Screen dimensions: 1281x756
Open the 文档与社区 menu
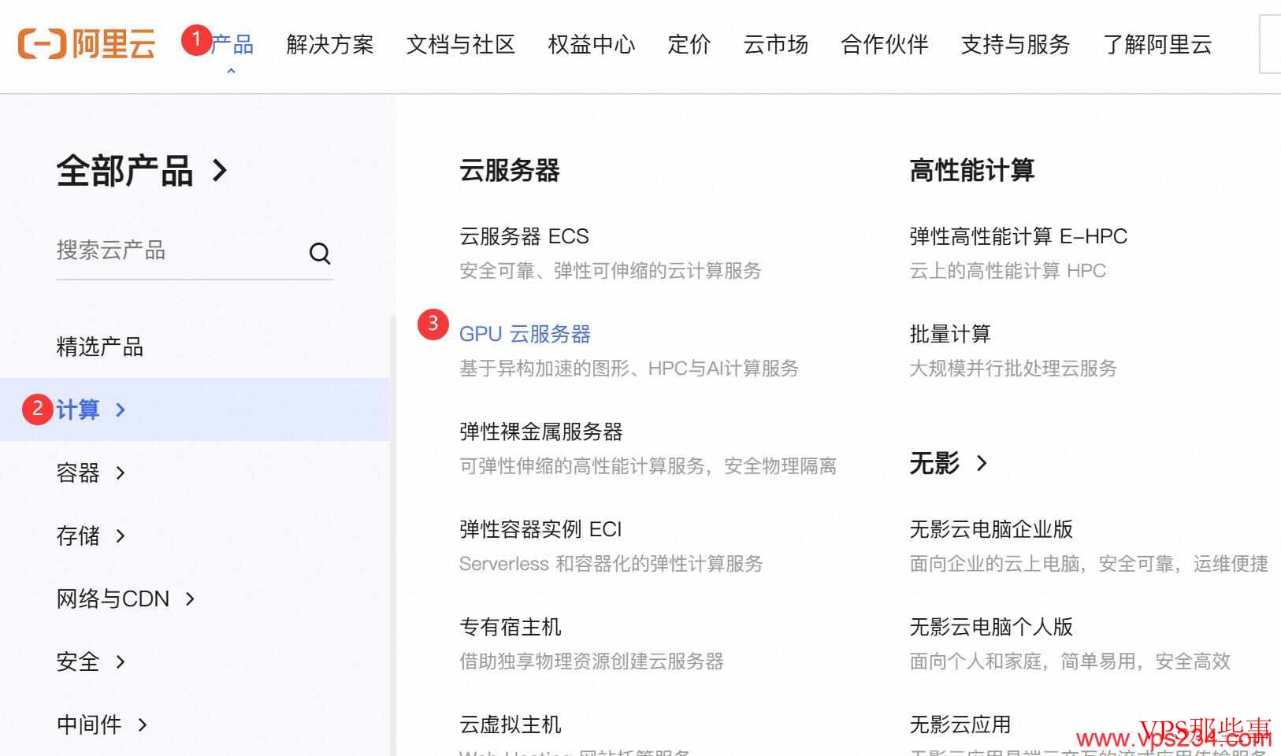[461, 44]
